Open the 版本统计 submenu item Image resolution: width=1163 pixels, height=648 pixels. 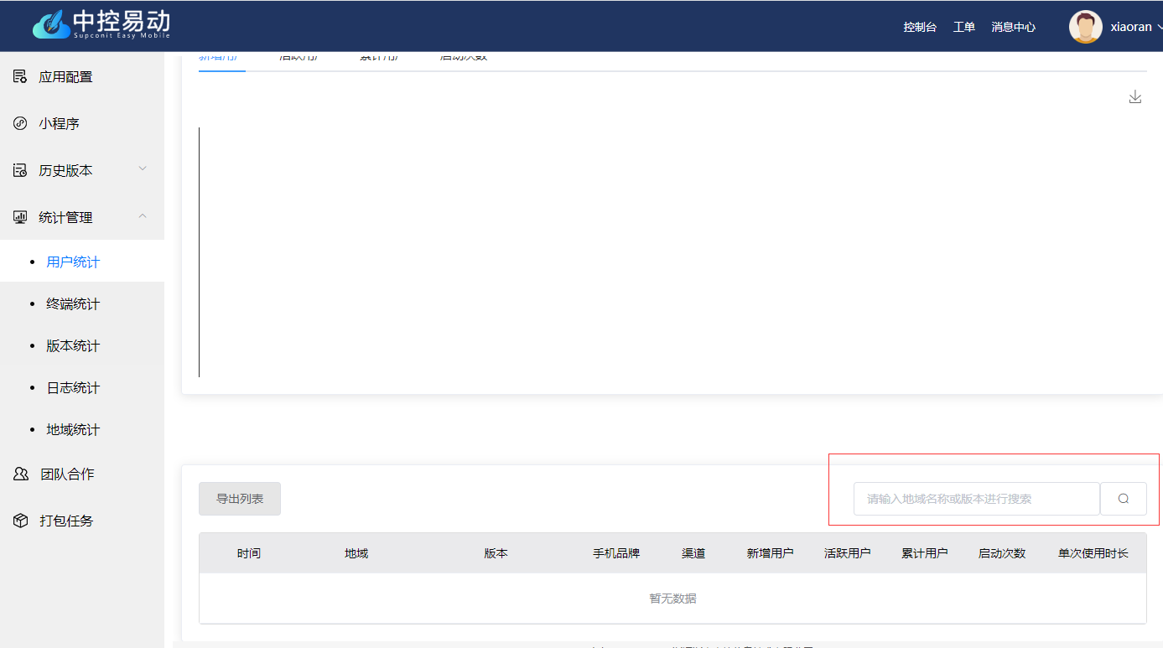[x=73, y=346]
